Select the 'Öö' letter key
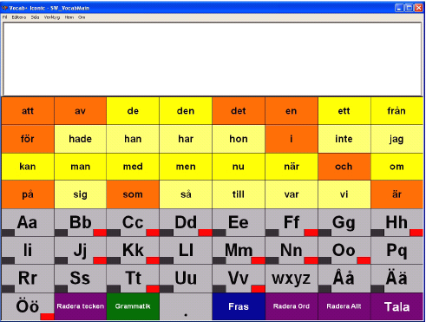Viewport: 426px width, 322px height. click(28, 306)
